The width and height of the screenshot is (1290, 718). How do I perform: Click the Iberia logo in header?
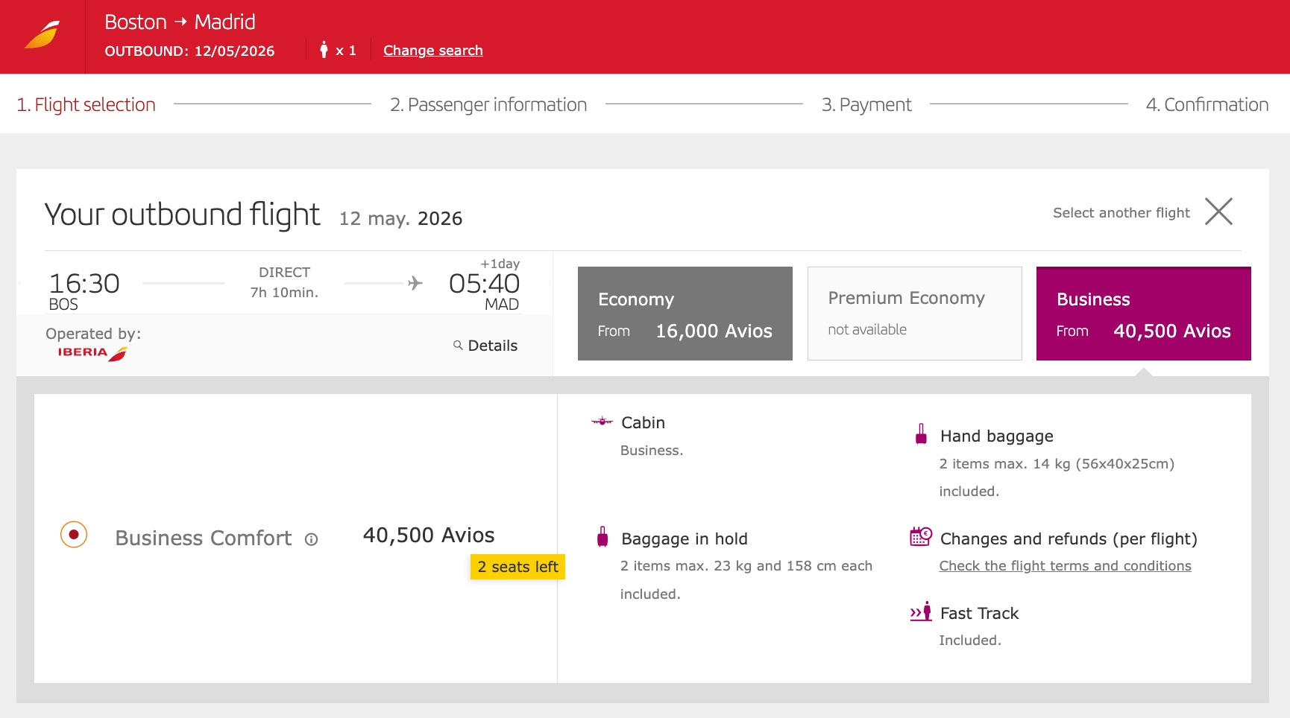[42, 35]
